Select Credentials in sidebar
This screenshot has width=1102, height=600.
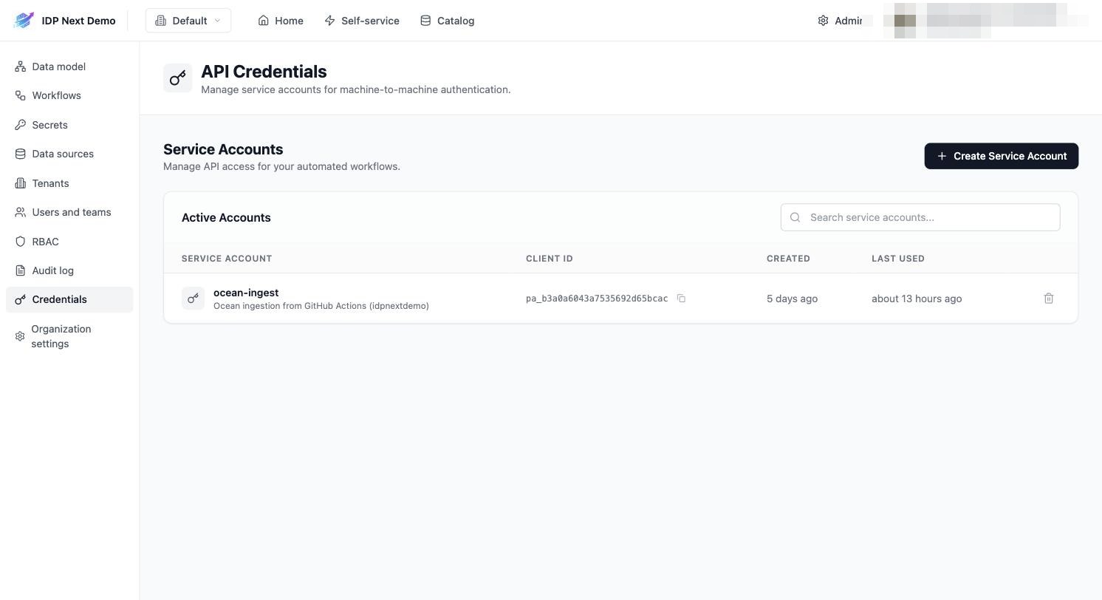(69, 299)
